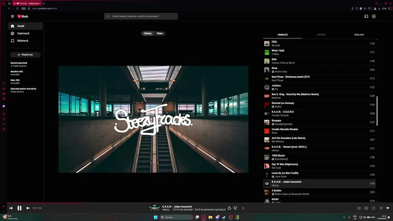Open the Opera menu logo
Viewport: 393px width, 221px height.
(x=4, y=3)
